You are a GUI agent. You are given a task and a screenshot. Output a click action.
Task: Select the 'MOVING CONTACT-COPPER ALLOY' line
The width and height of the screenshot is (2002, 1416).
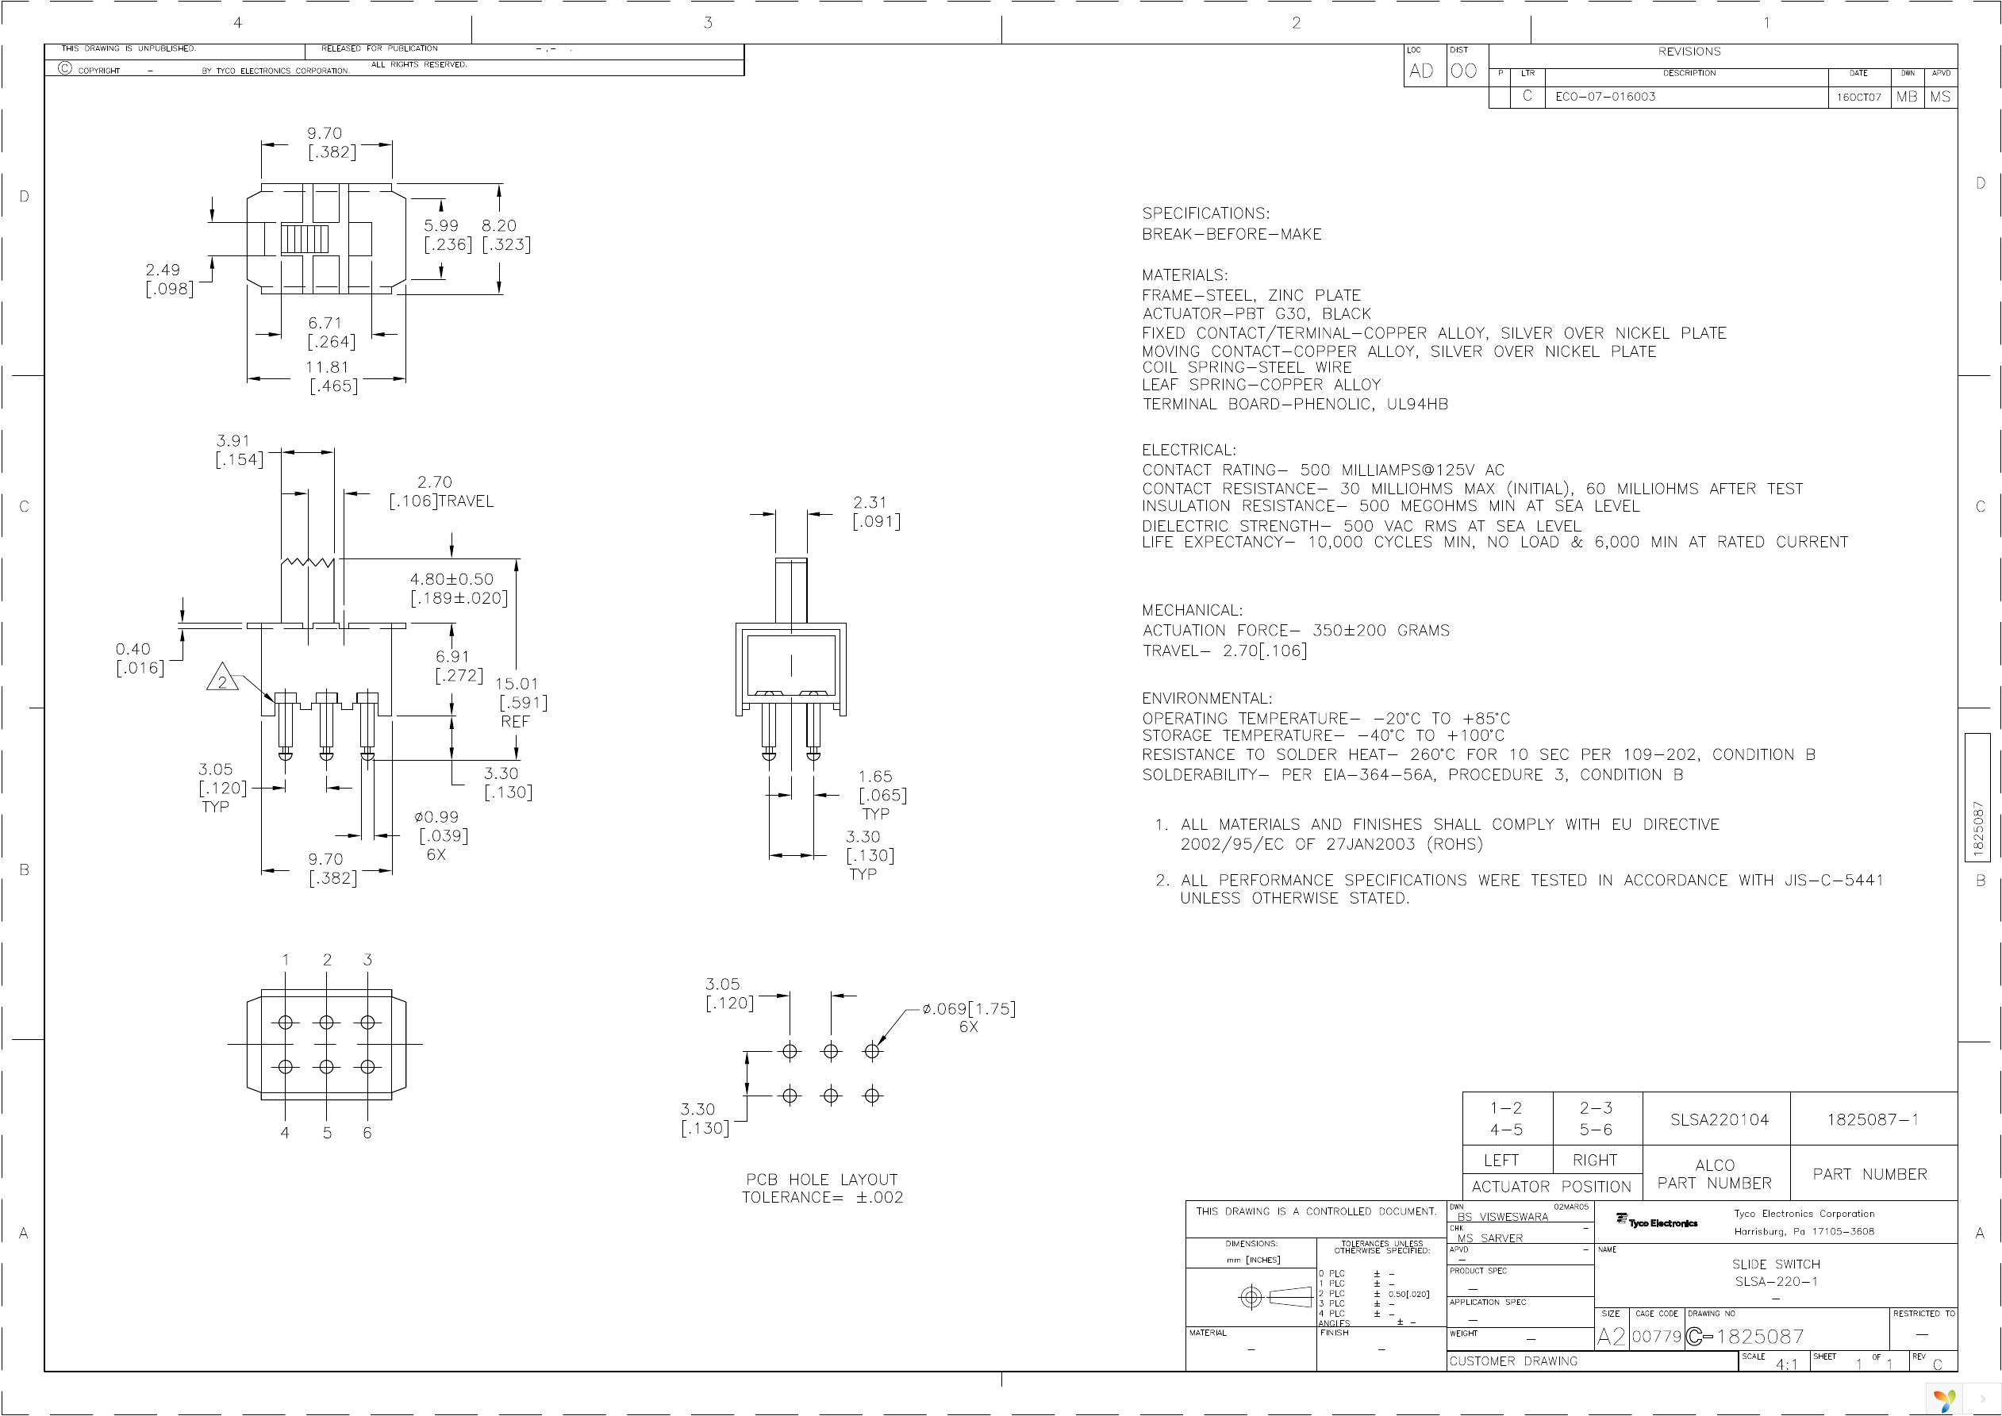click(x=1399, y=351)
